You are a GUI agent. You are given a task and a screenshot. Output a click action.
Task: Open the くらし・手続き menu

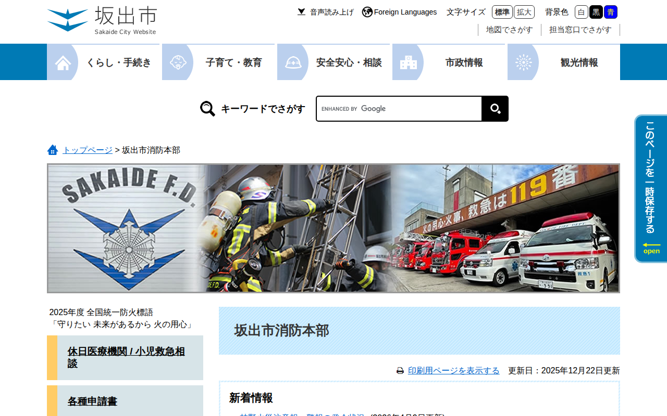coord(103,62)
